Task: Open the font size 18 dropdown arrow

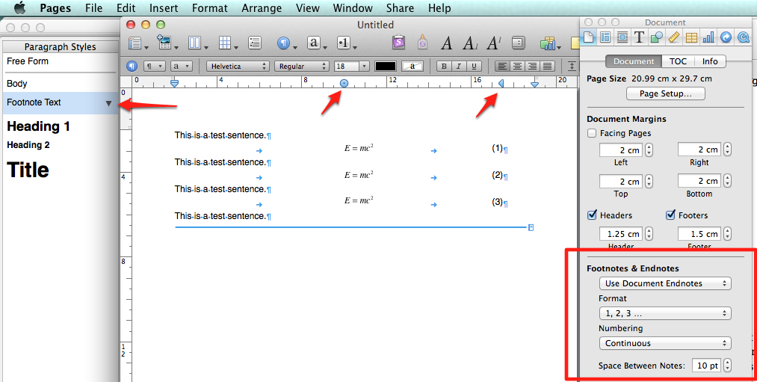Action: pyautogui.click(x=365, y=67)
